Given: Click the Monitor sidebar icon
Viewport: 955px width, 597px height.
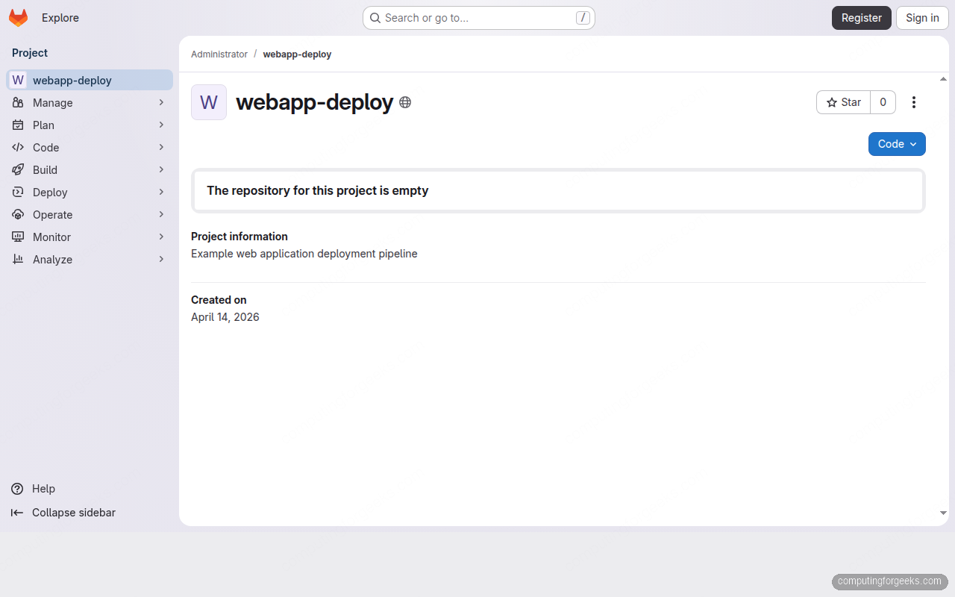Looking at the screenshot, I should click(18, 237).
